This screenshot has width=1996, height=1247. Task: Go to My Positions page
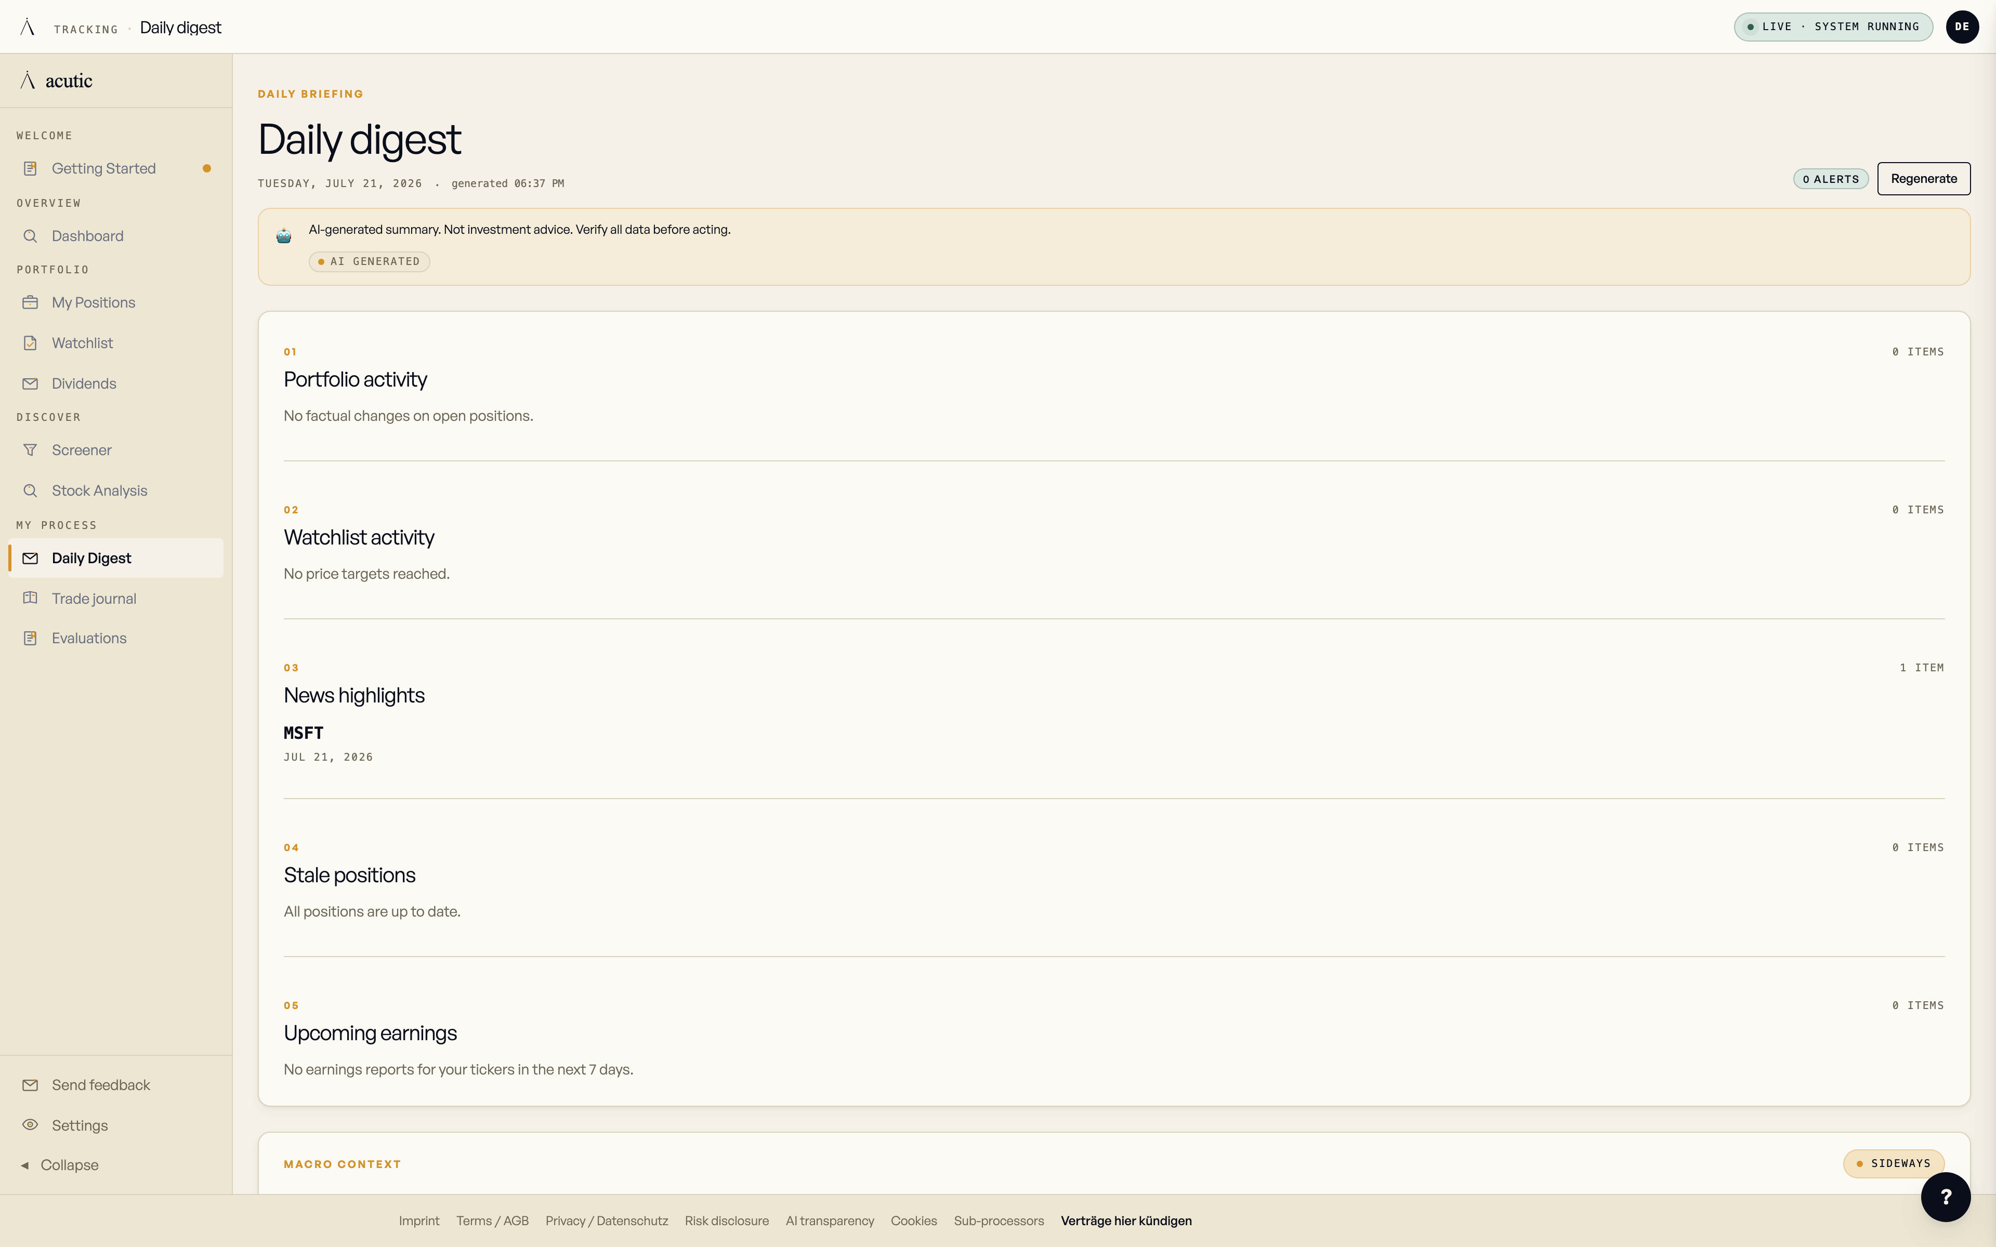coord(115,303)
